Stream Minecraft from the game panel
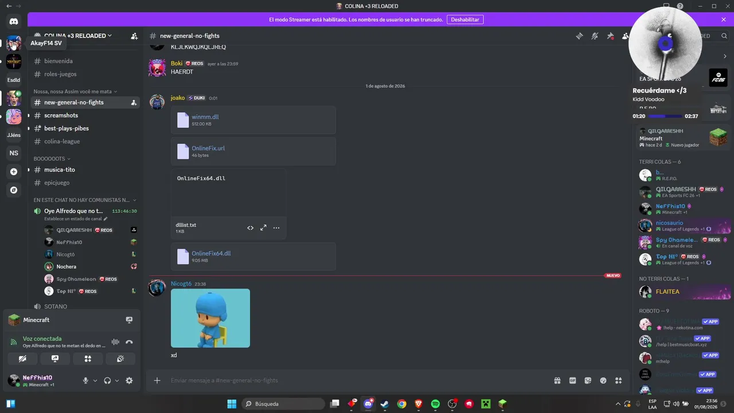 [x=129, y=320]
